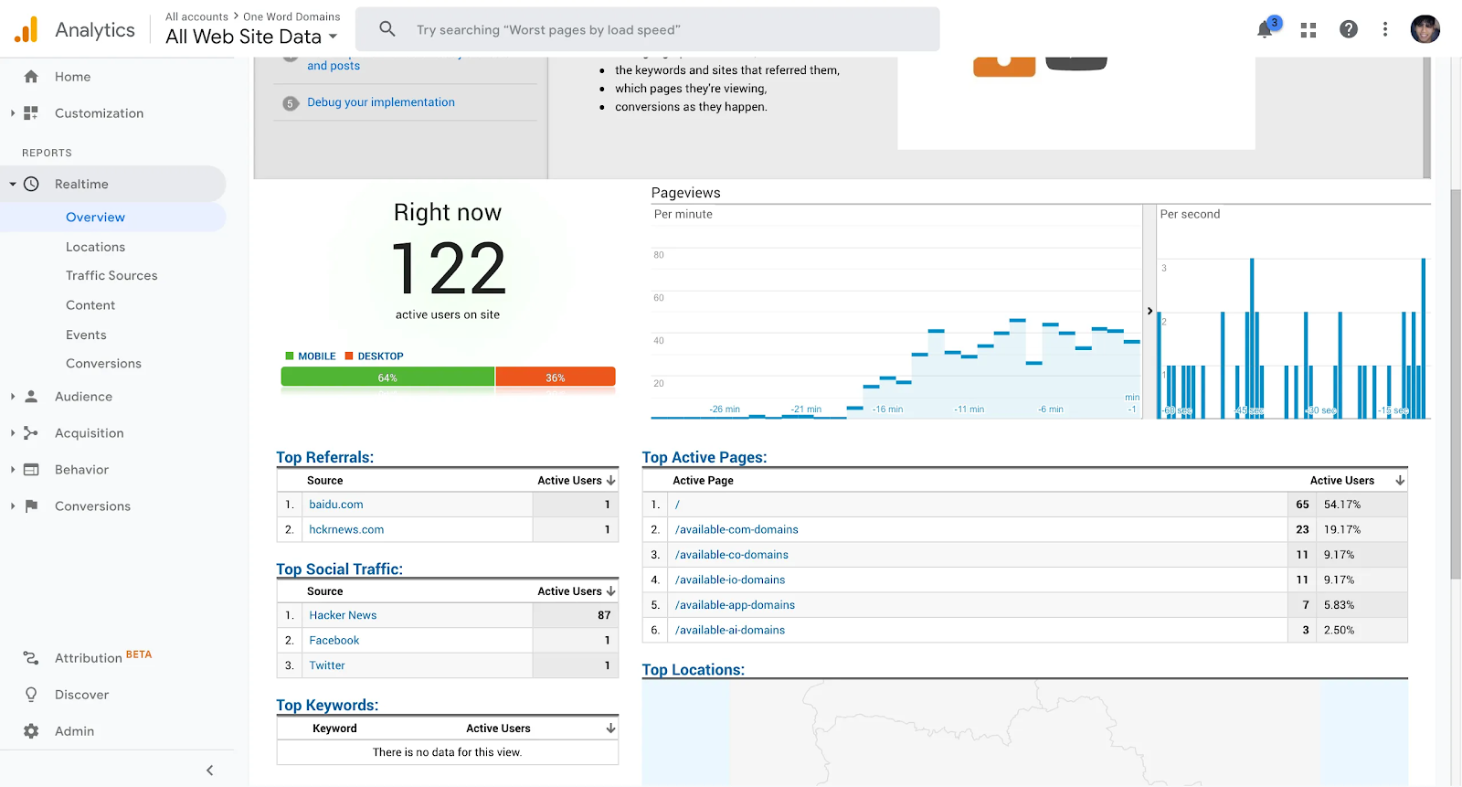Viewport: 1462px width, 787px height.
Task: Collapse the Realtime reports section
Action: [x=13, y=184]
